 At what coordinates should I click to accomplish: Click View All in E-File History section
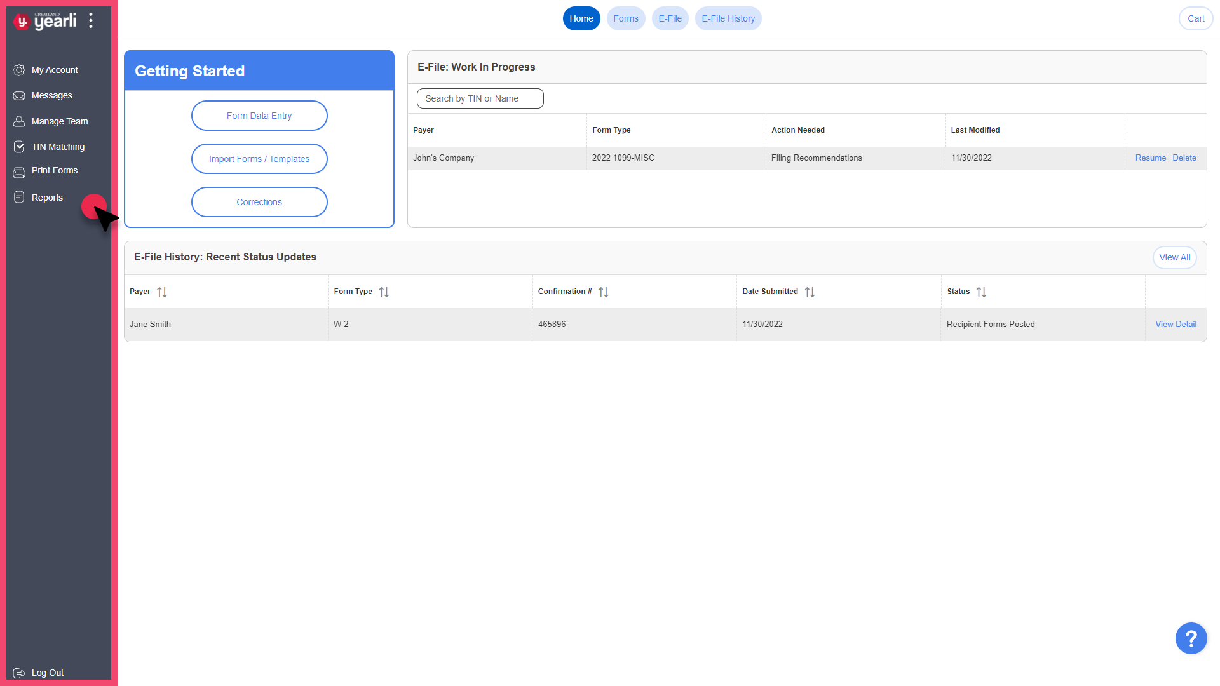coord(1174,257)
